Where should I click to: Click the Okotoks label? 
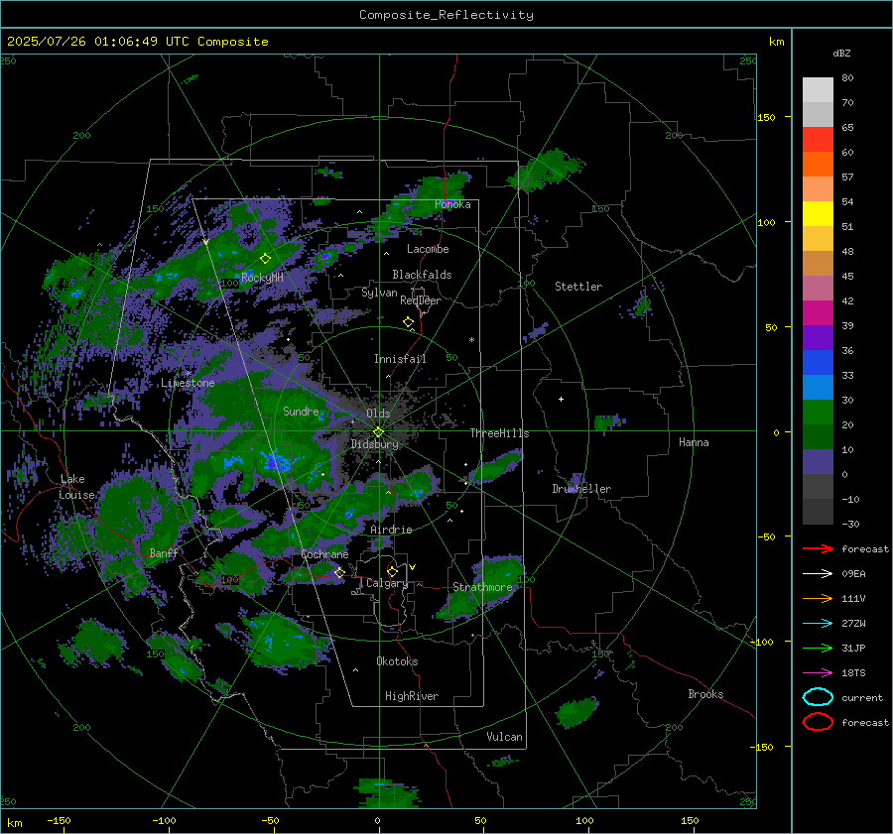tap(397, 661)
